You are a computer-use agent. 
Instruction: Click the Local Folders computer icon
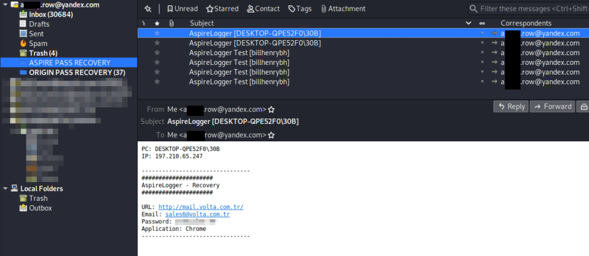pyautogui.click(x=14, y=188)
